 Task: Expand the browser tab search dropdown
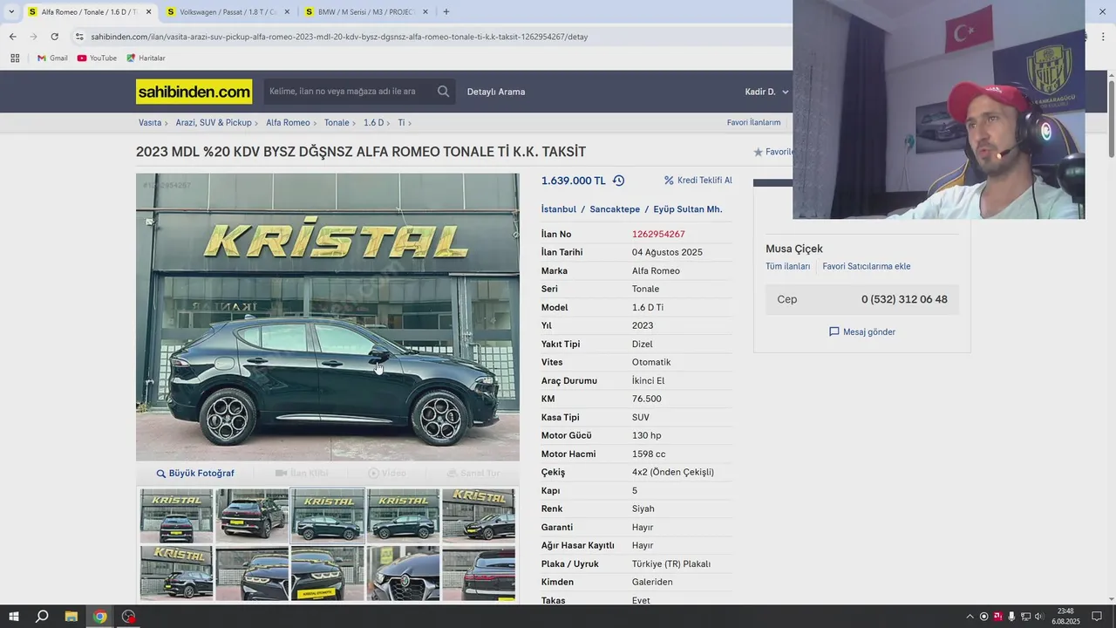tap(11, 12)
